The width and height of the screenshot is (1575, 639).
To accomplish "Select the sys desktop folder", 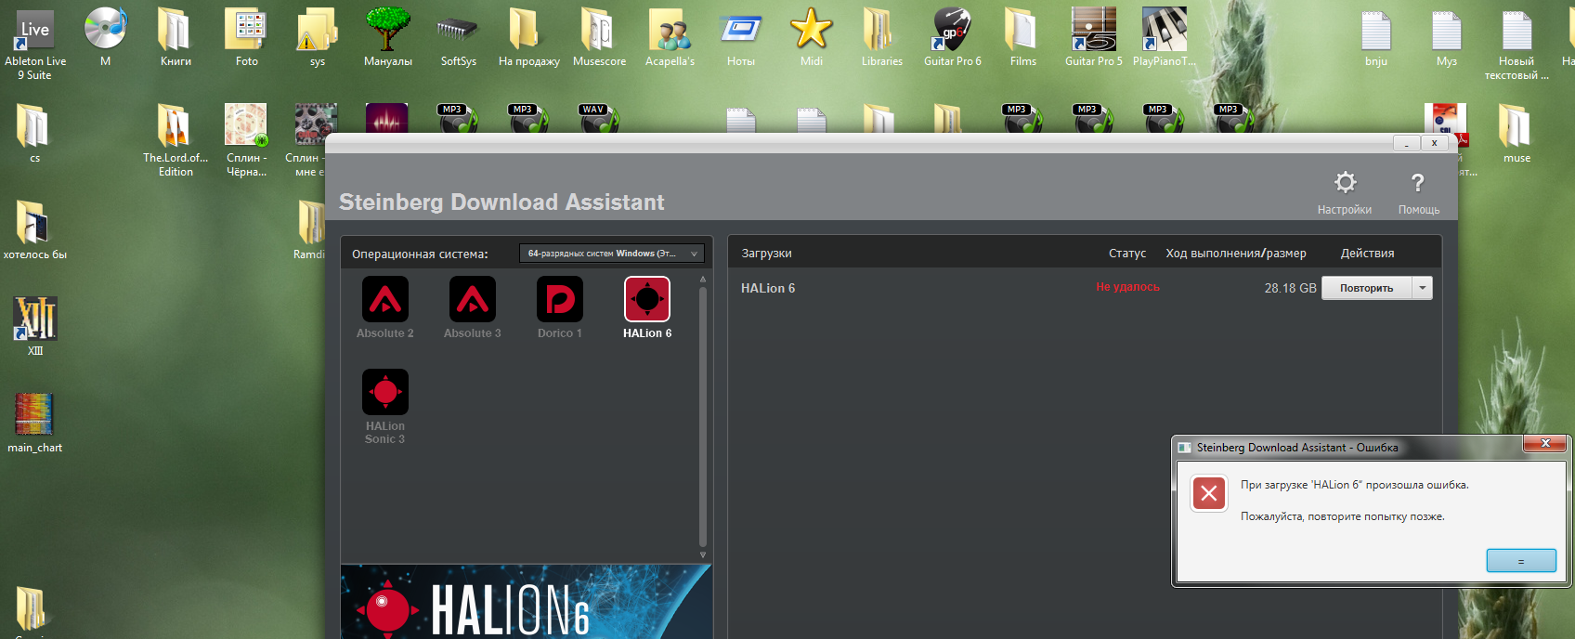I will (318, 37).
